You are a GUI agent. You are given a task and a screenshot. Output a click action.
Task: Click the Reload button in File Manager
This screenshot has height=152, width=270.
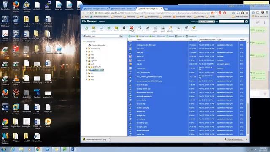click(x=170, y=36)
